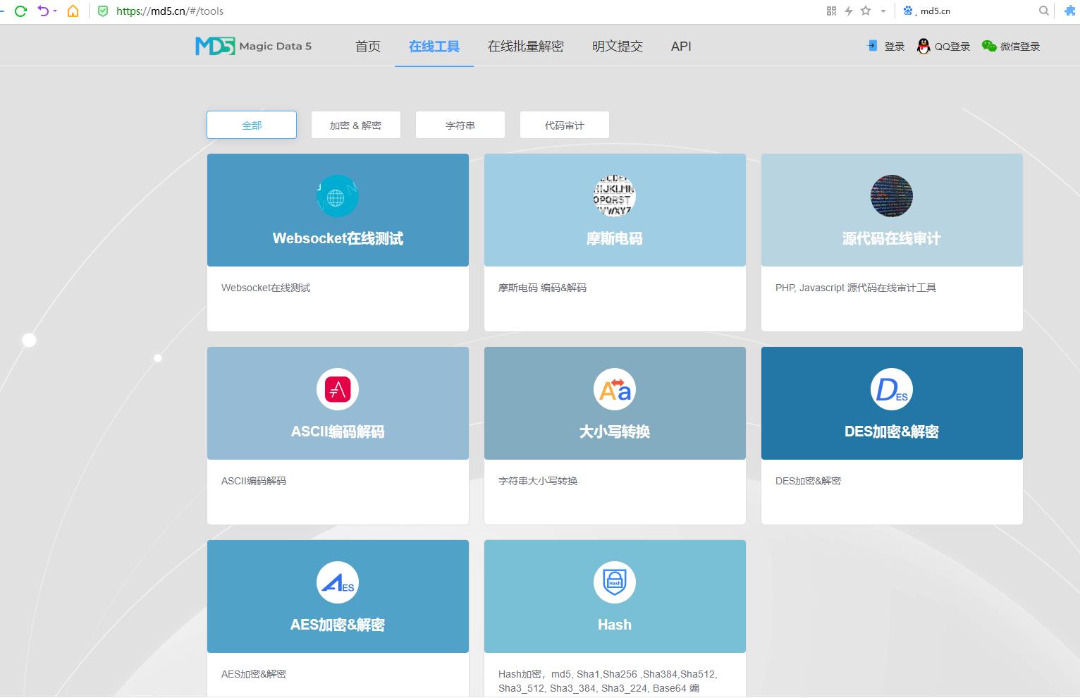Image resolution: width=1080 pixels, height=698 pixels.
Task: Filter by 字符串 category
Action: pos(460,125)
